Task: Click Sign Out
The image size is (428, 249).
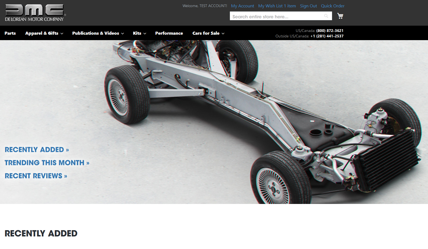Action: [308, 6]
